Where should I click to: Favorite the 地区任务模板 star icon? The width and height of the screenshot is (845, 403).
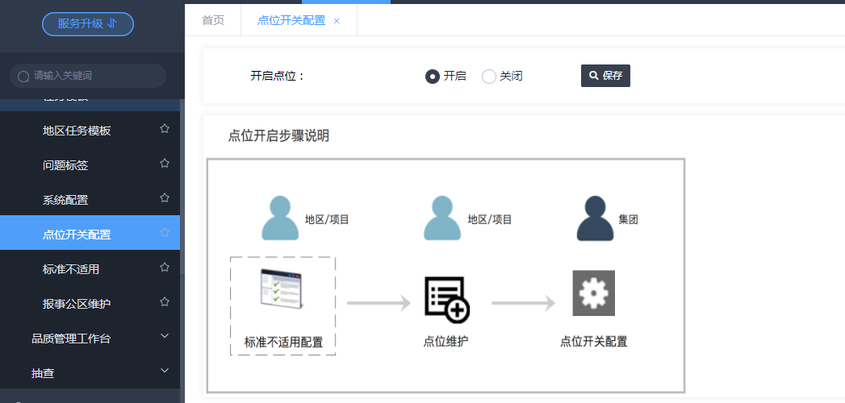tap(165, 129)
